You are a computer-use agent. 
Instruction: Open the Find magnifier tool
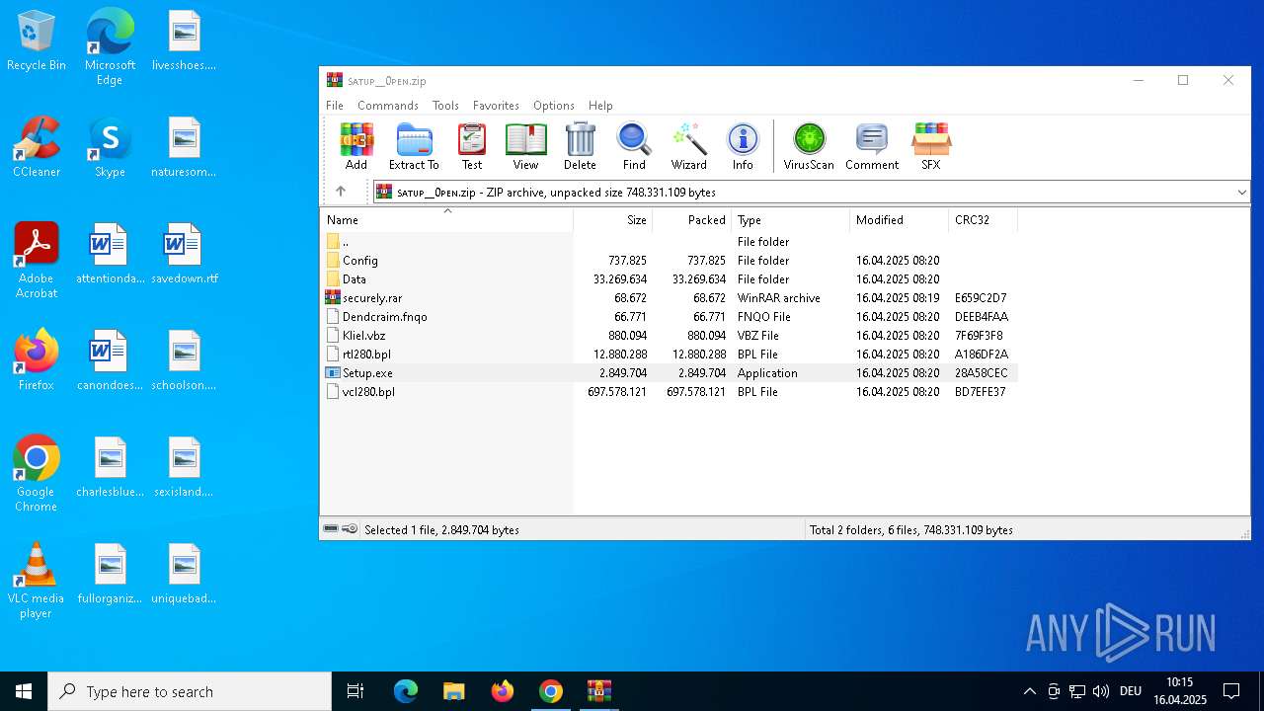point(634,146)
